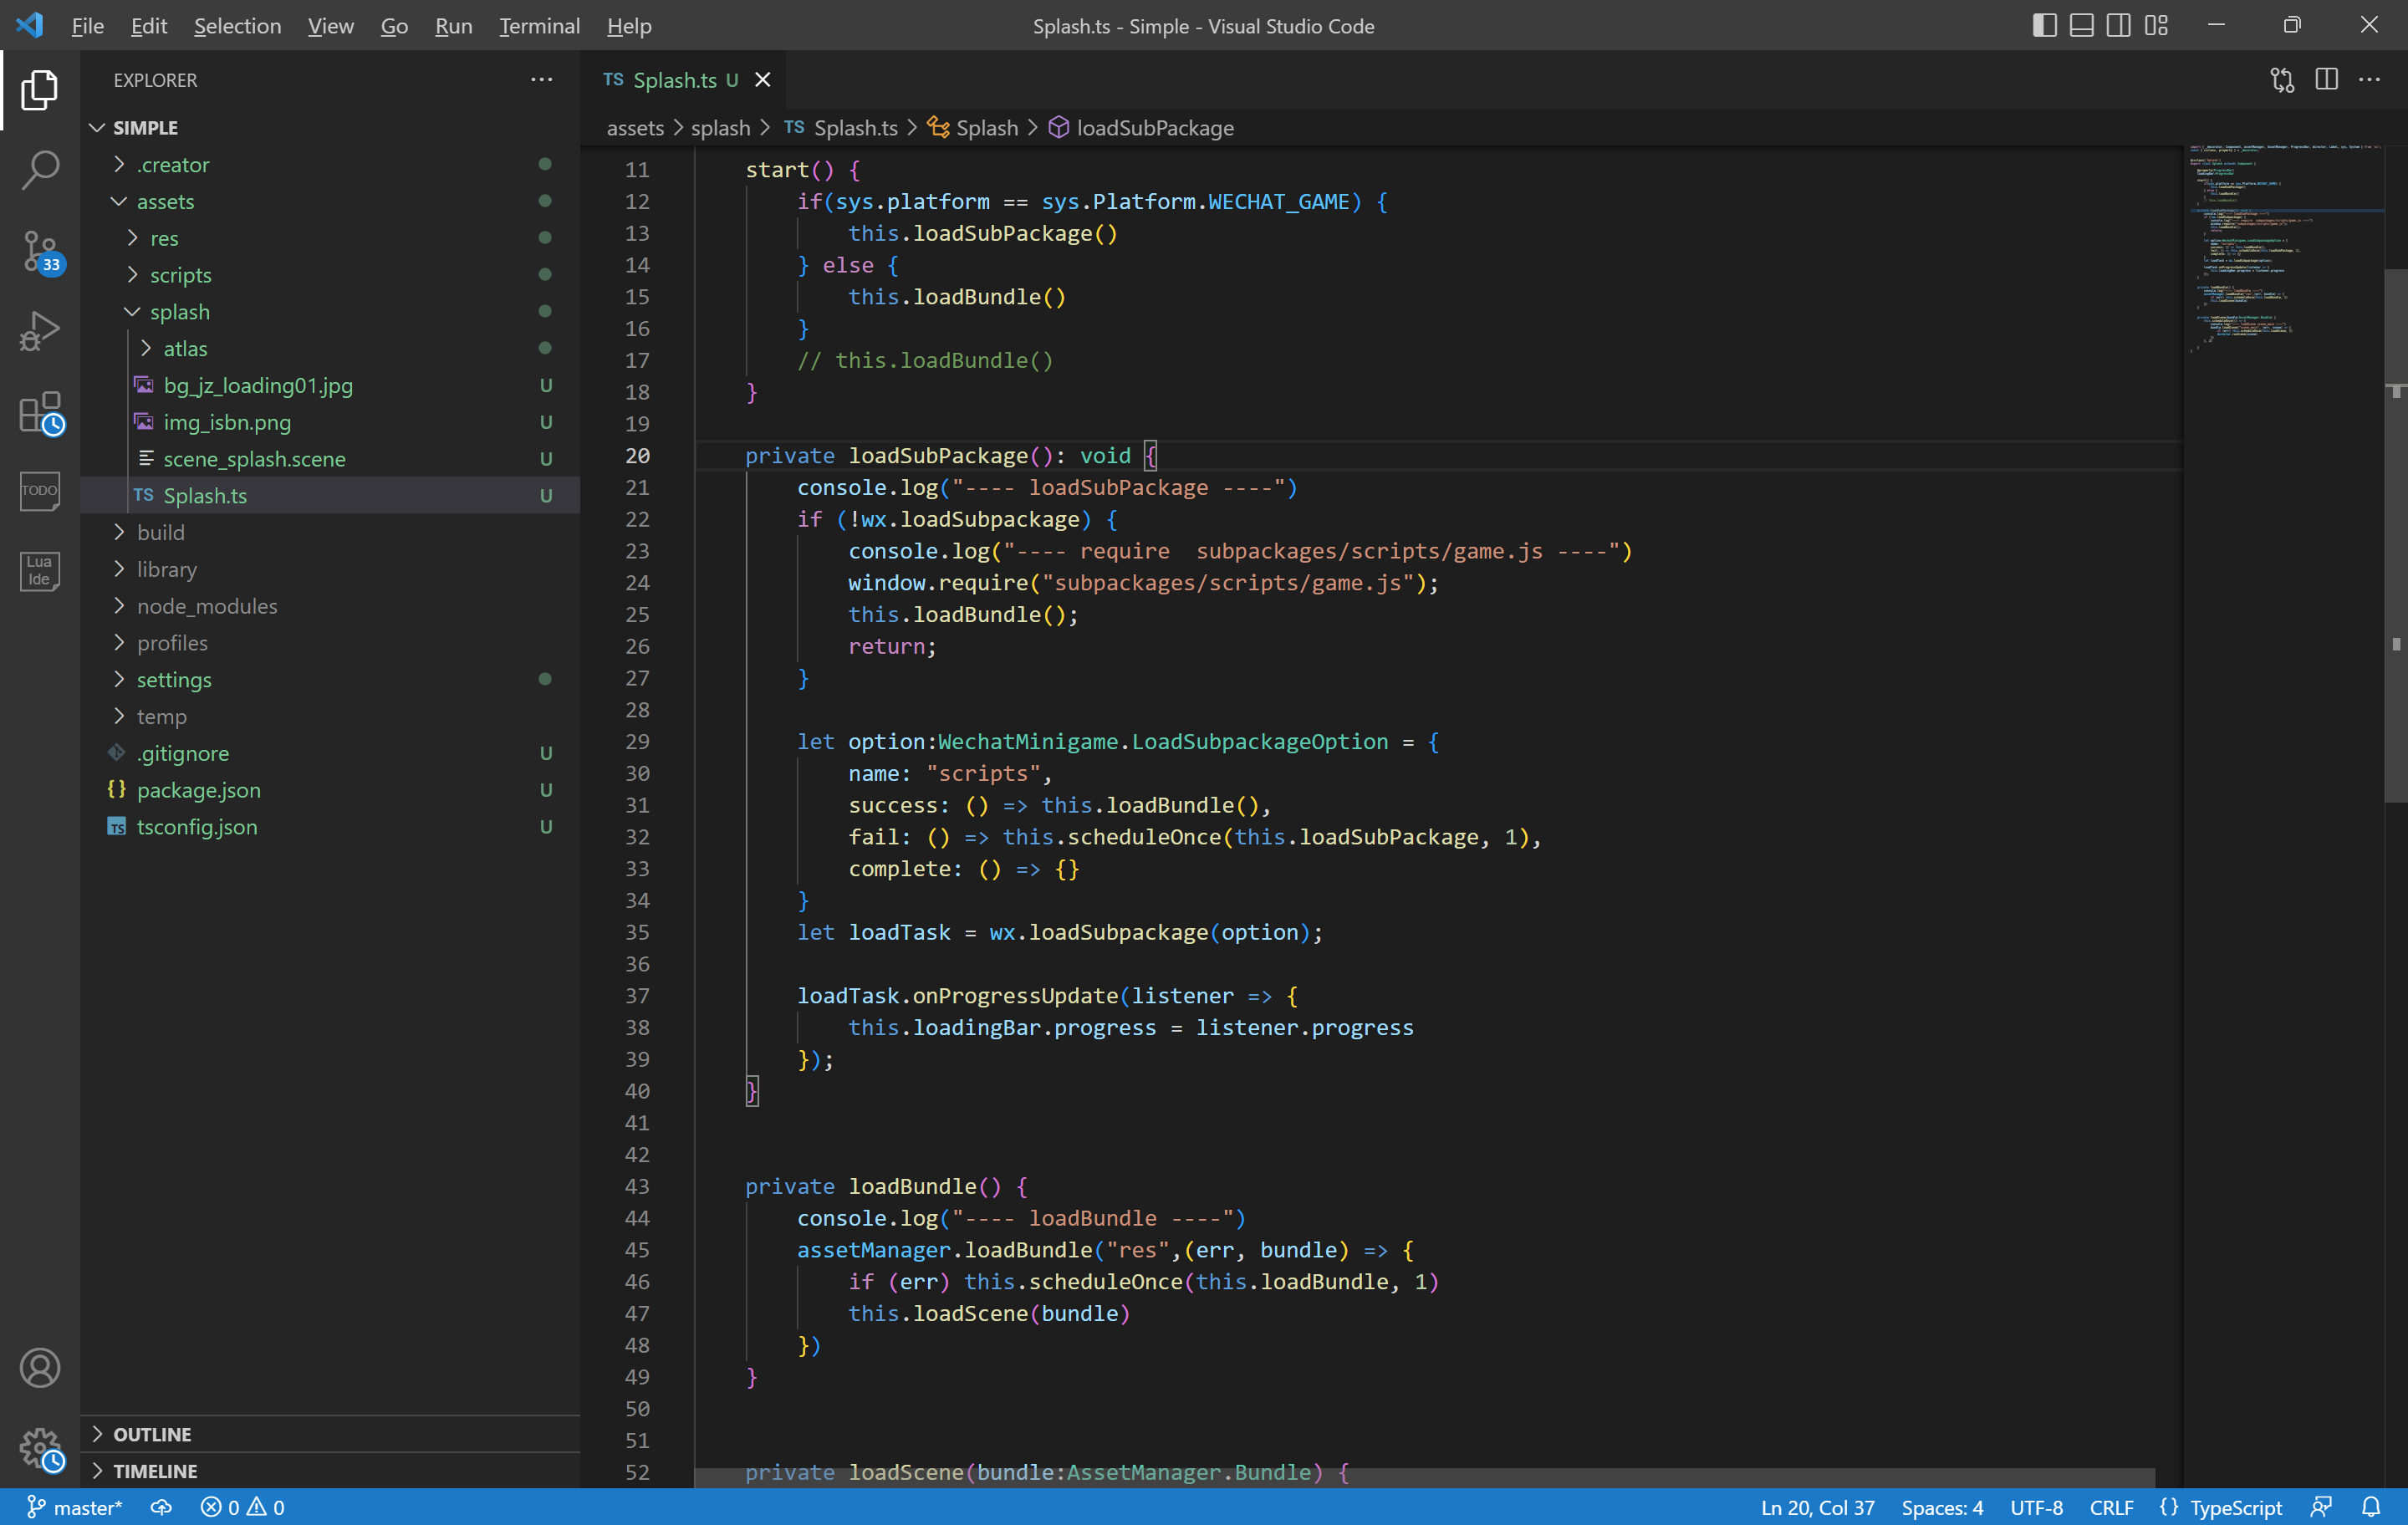Open Source Control view with 33 badge

coord(40,252)
